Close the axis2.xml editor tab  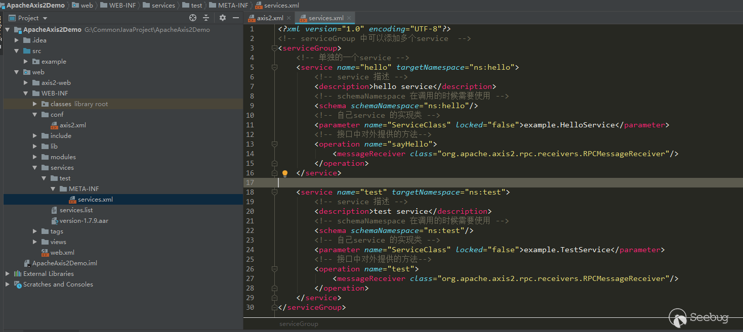pos(289,18)
